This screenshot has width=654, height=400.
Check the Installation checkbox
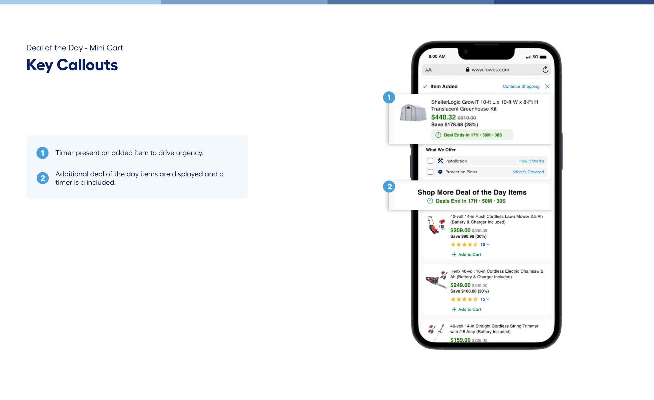click(x=430, y=161)
